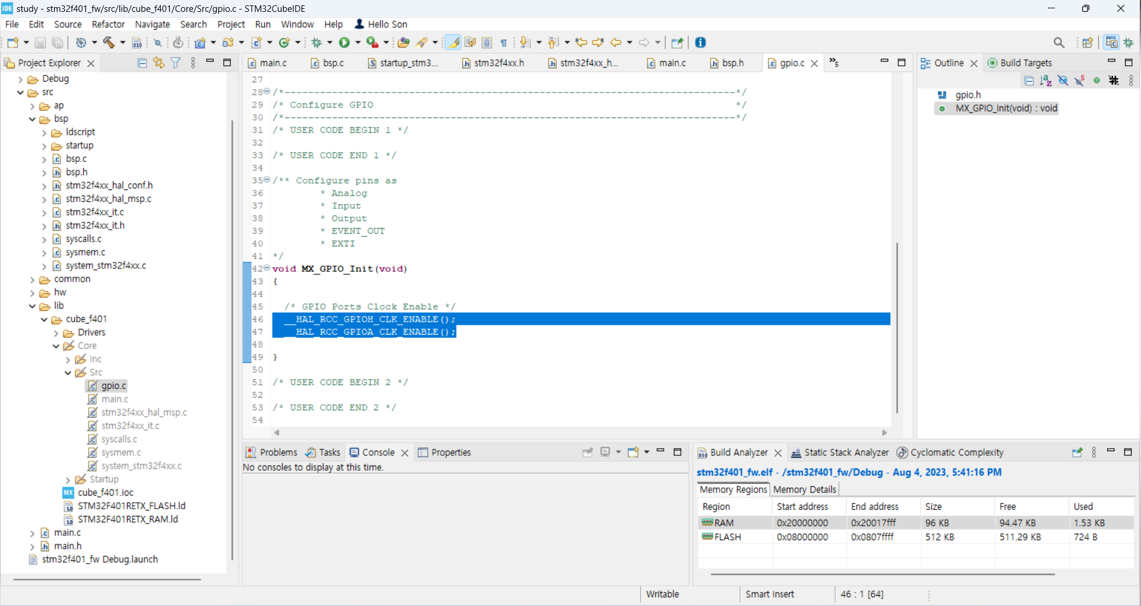Click the Open Element folder icon

click(x=404, y=43)
